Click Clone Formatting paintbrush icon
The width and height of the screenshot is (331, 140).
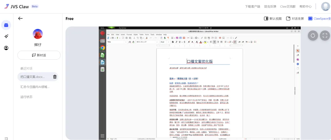146,38
